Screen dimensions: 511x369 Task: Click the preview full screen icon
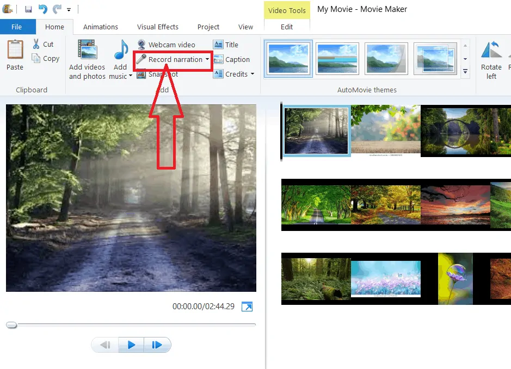pos(247,307)
